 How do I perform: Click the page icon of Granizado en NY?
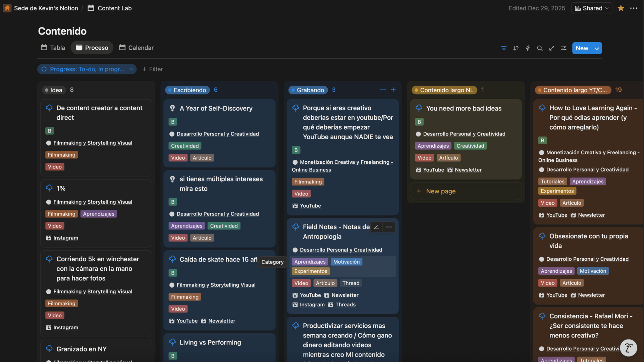pyautogui.click(x=49, y=349)
